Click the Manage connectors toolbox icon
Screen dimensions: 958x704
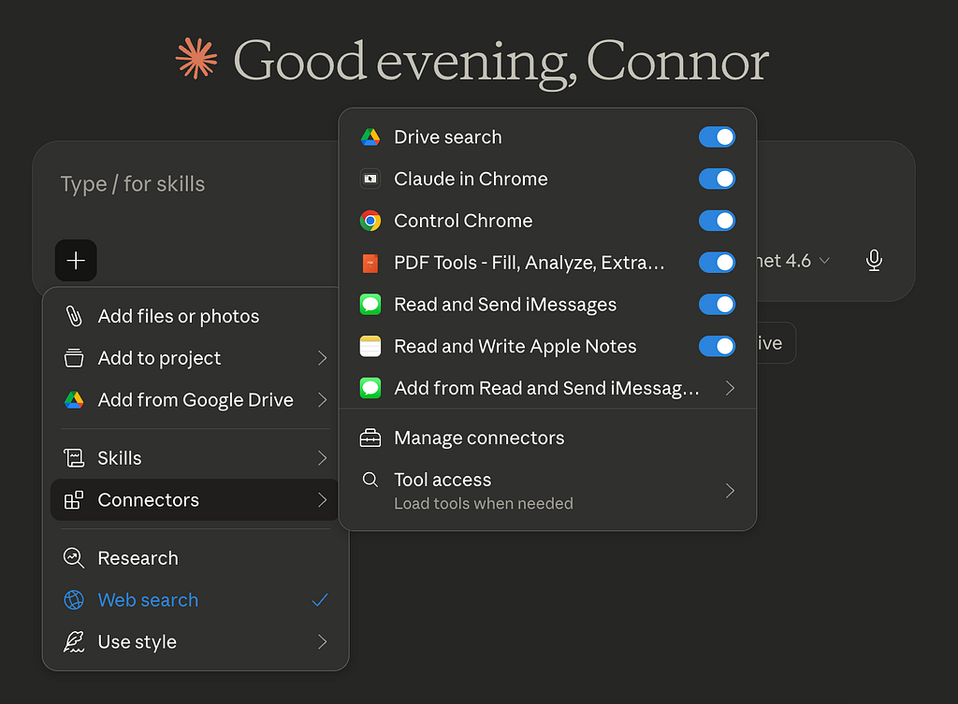click(x=370, y=438)
